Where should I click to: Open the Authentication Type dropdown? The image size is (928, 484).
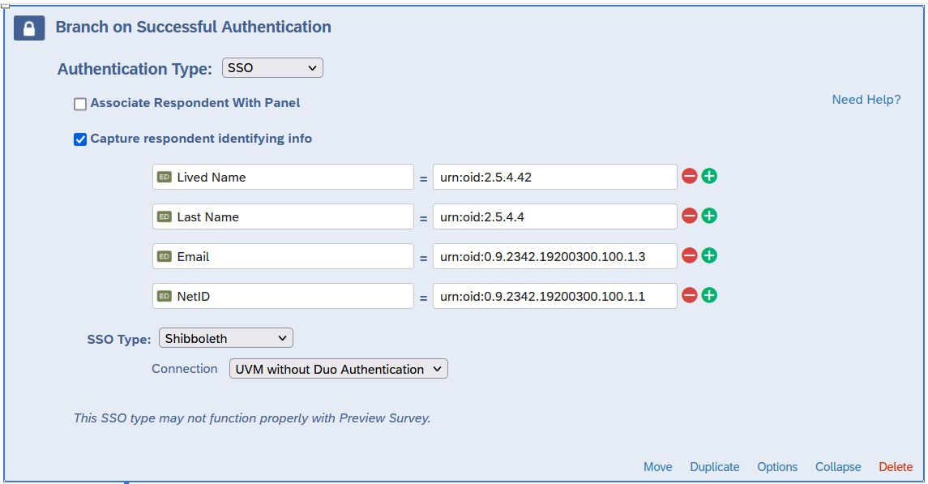272,68
